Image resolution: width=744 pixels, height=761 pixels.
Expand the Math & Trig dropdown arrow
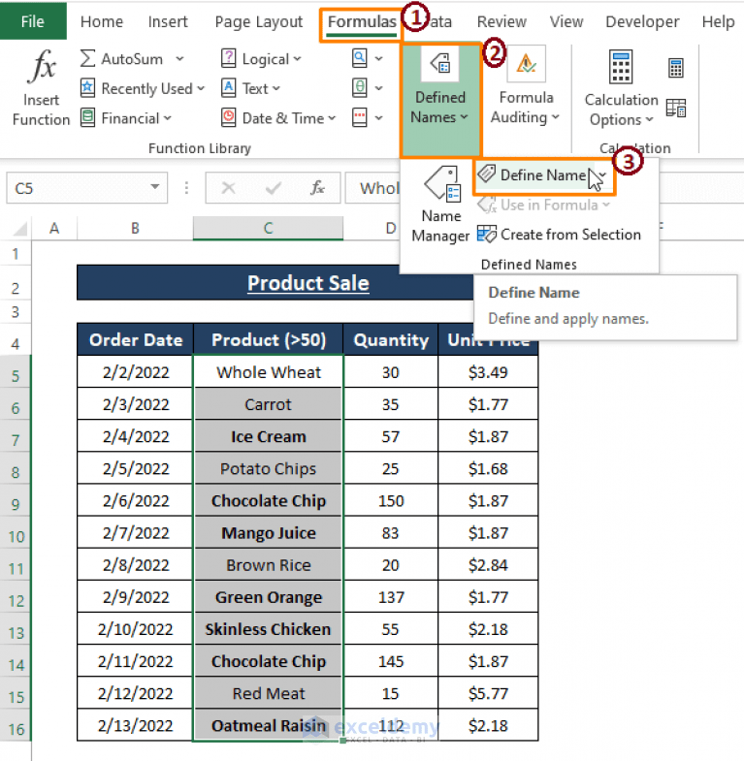(x=379, y=88)
